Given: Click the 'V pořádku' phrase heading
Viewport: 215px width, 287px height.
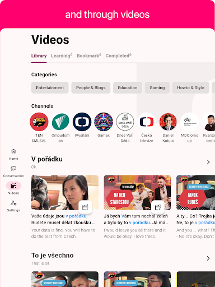Looking at the screenshot, I should point(47,159).
